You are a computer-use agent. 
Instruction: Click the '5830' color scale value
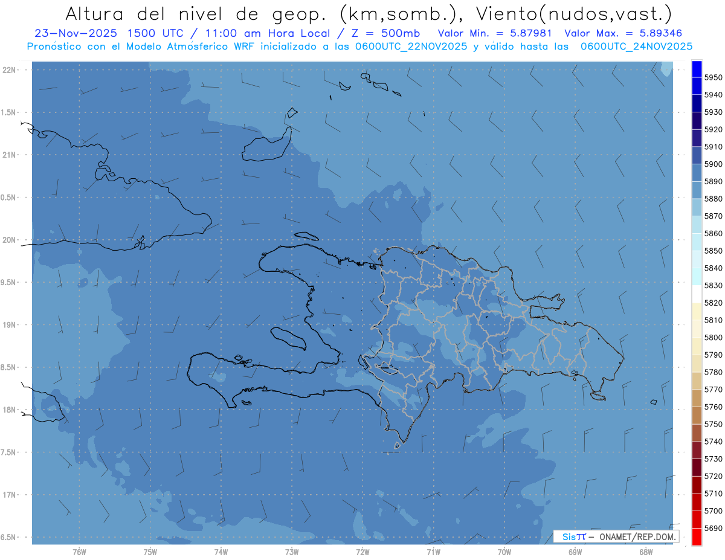(713, 285)
